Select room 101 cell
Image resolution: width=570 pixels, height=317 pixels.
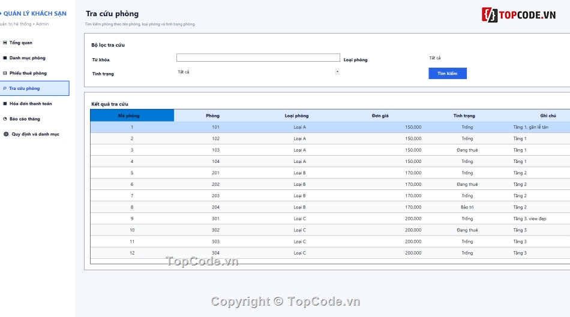pyautogui.click(x=215, y=127)
